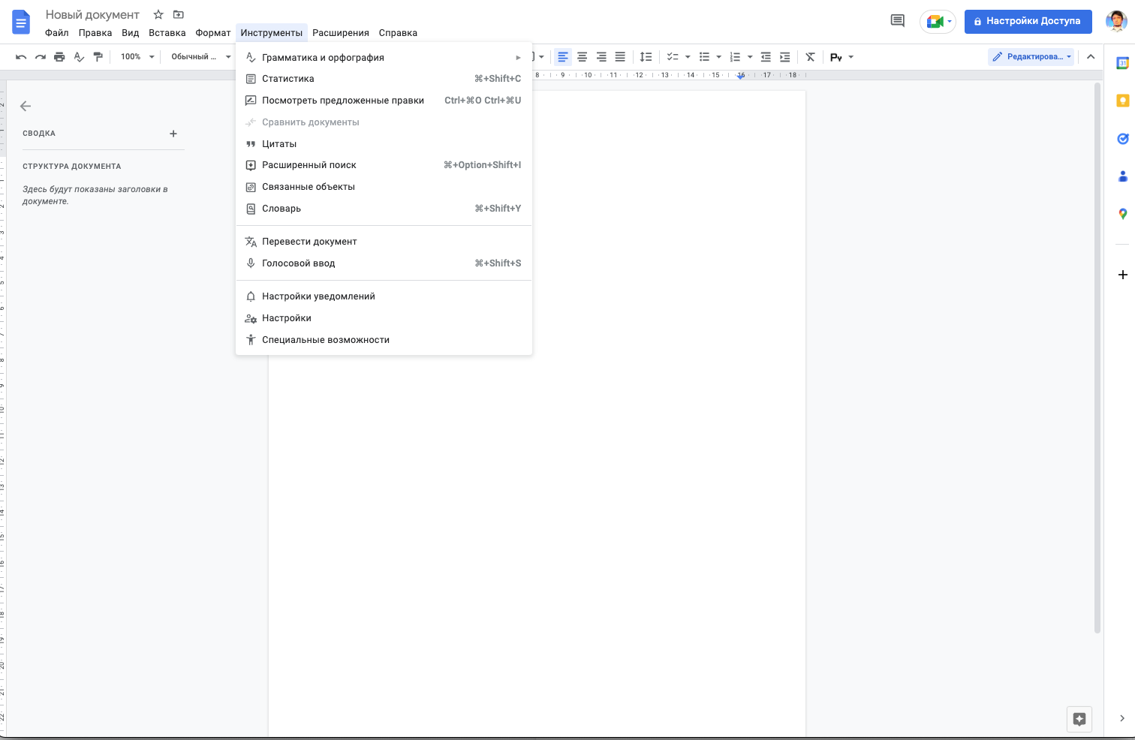Click the document title Новый документ
The image size is (1135, 740).
(x=92, y=15)
